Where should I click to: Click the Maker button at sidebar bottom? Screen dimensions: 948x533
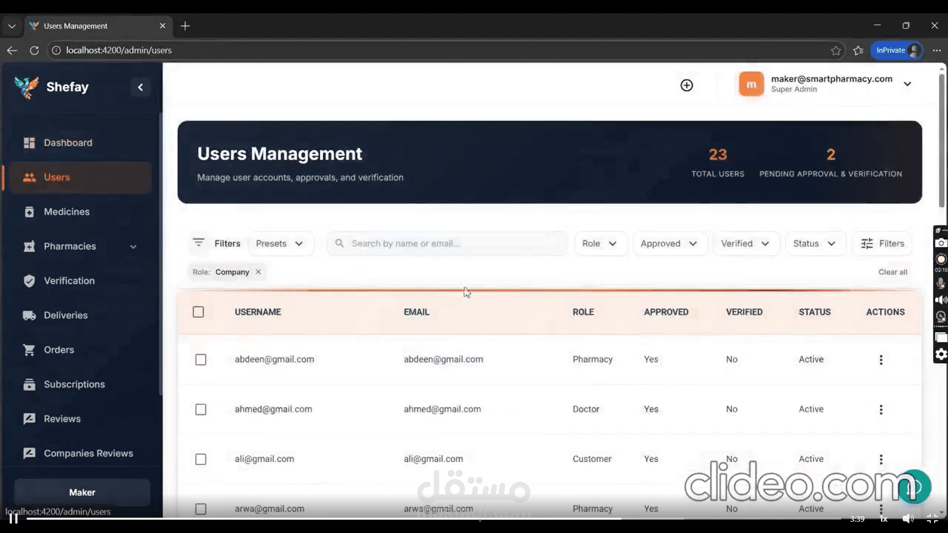[82, 493]
